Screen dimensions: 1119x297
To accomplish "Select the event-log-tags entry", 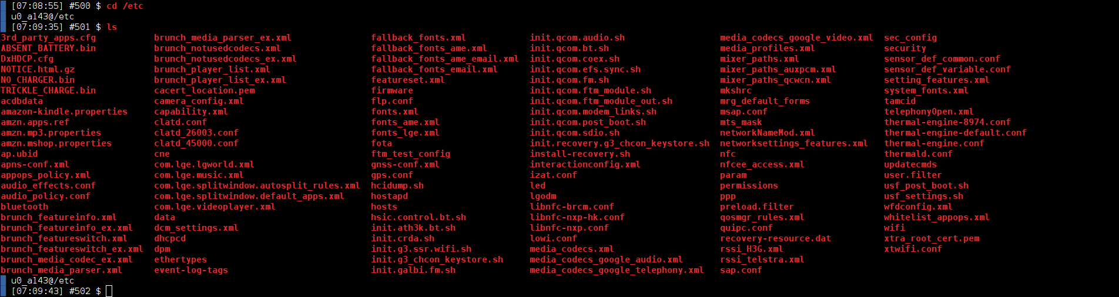I will 191,270.
